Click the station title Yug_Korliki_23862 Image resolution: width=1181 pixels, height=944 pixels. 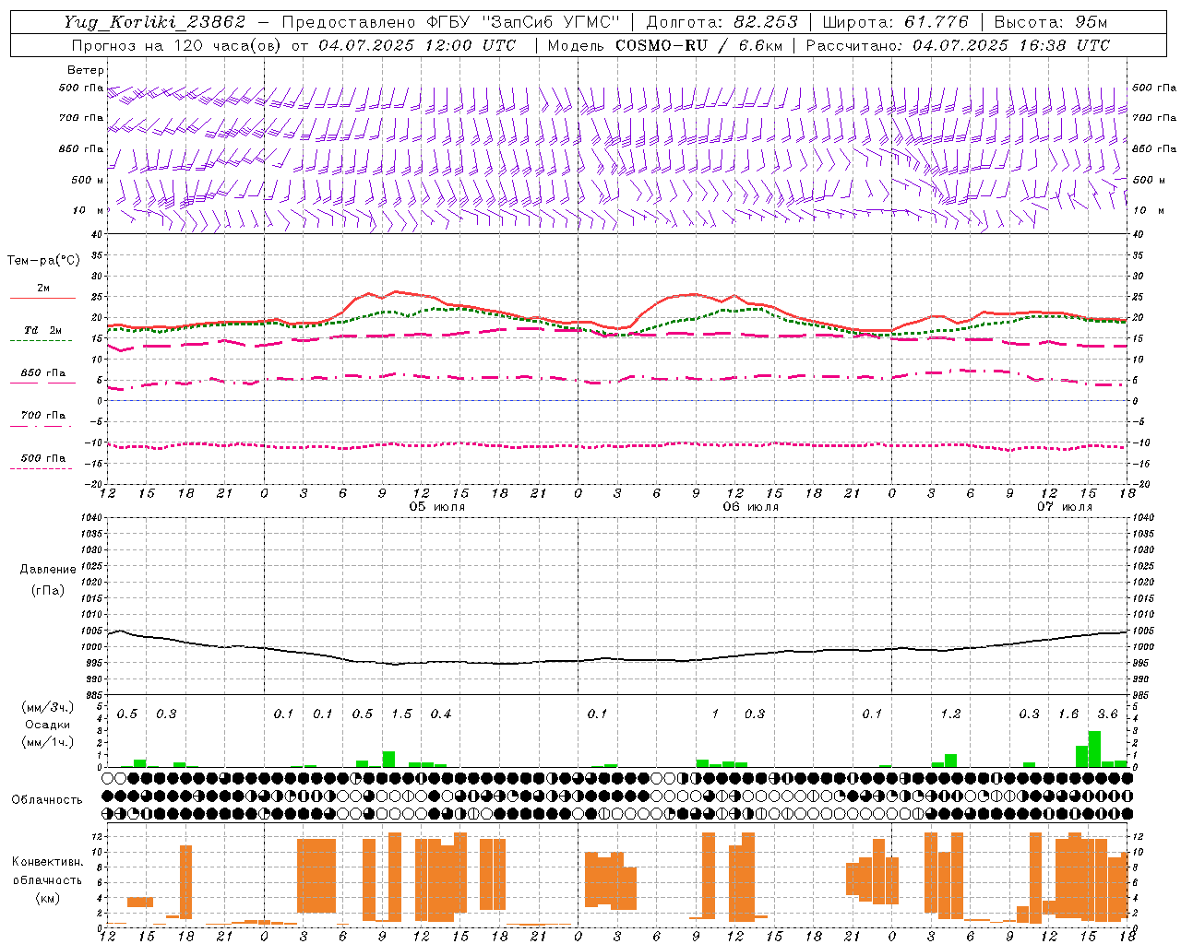pyautogui.click(x=155, y=22)
